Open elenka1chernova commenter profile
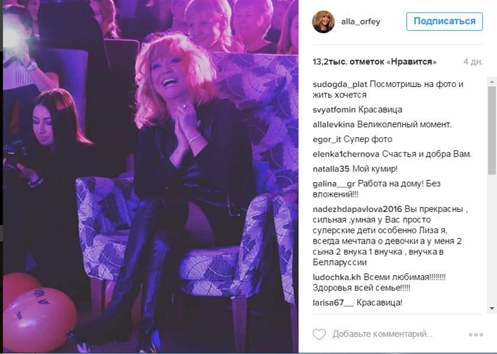Screen dimensions: 497x354 (346, 154)
